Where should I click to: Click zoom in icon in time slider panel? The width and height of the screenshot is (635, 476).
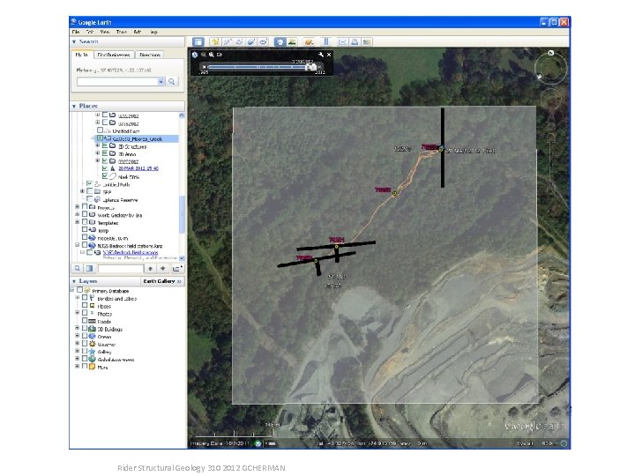[211, 55]
